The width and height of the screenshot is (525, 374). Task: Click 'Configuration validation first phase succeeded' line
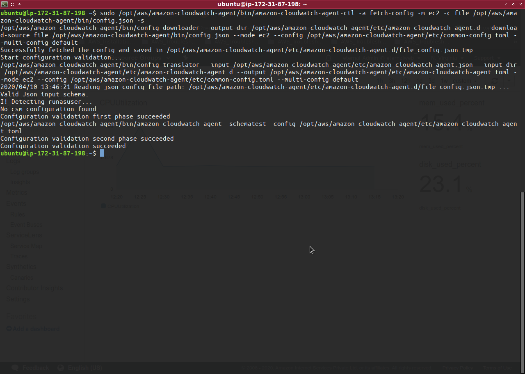pos(85,116)
